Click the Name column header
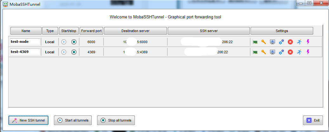This screenshot has height=132, width=329. click(26, 31)
